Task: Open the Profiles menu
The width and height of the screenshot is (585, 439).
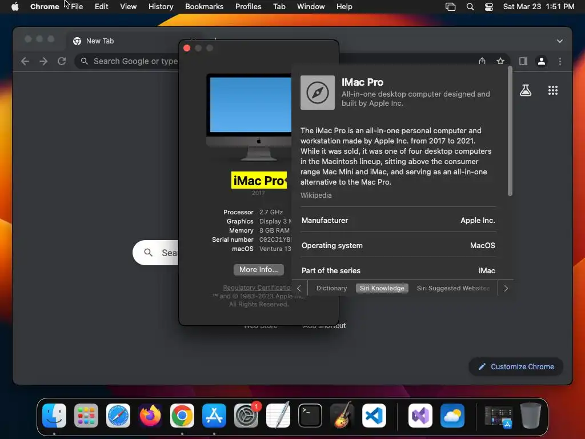Action: click(248, 7)
